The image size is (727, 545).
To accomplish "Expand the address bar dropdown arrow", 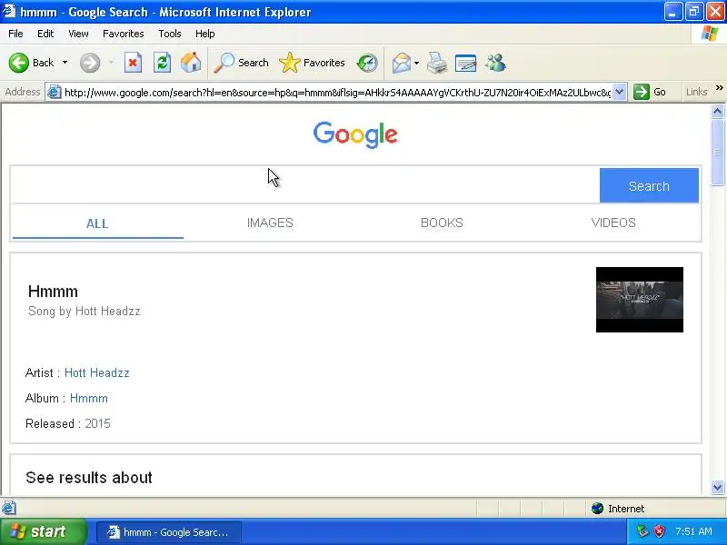I will coord(620,92).
